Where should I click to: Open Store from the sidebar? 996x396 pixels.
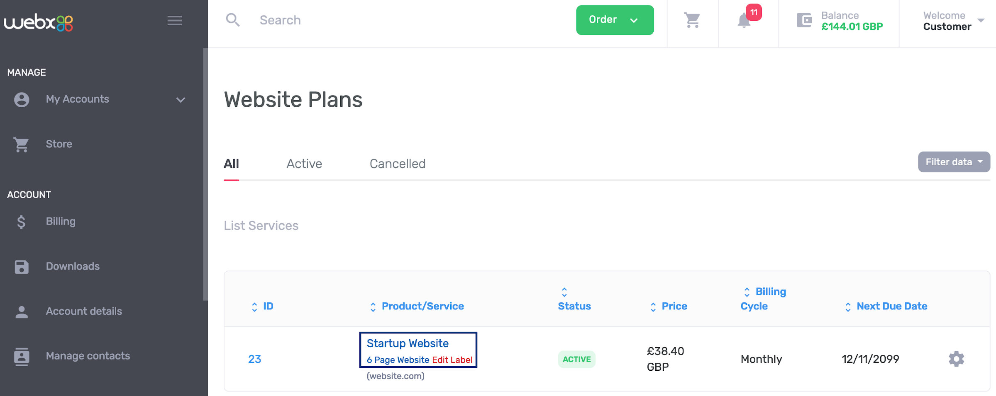(59, 144)
